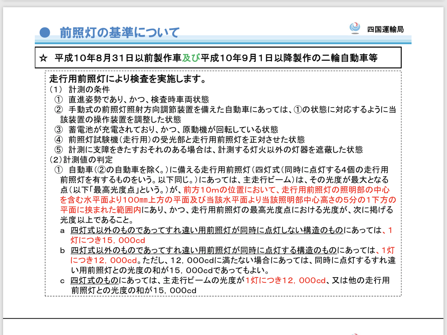Click the title 前照灯の基準について
The height and width of the screenshot is (335, 447).
click(120, 33)
